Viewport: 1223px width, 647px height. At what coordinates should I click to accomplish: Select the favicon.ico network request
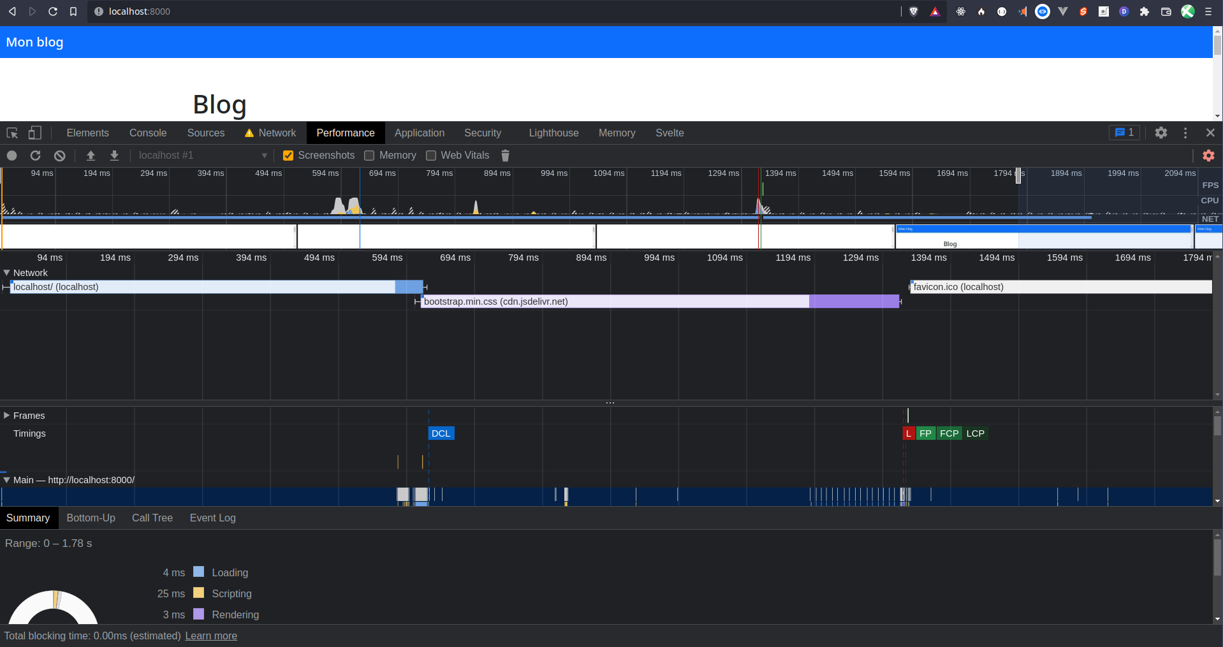pyautogui.click(x=1061, y=287)
